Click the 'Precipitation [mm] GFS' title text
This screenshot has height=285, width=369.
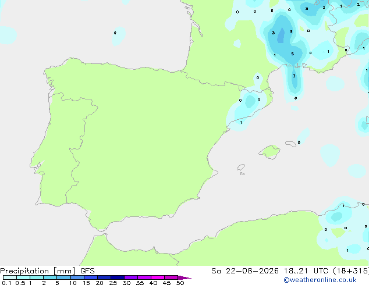pos(47,271)
